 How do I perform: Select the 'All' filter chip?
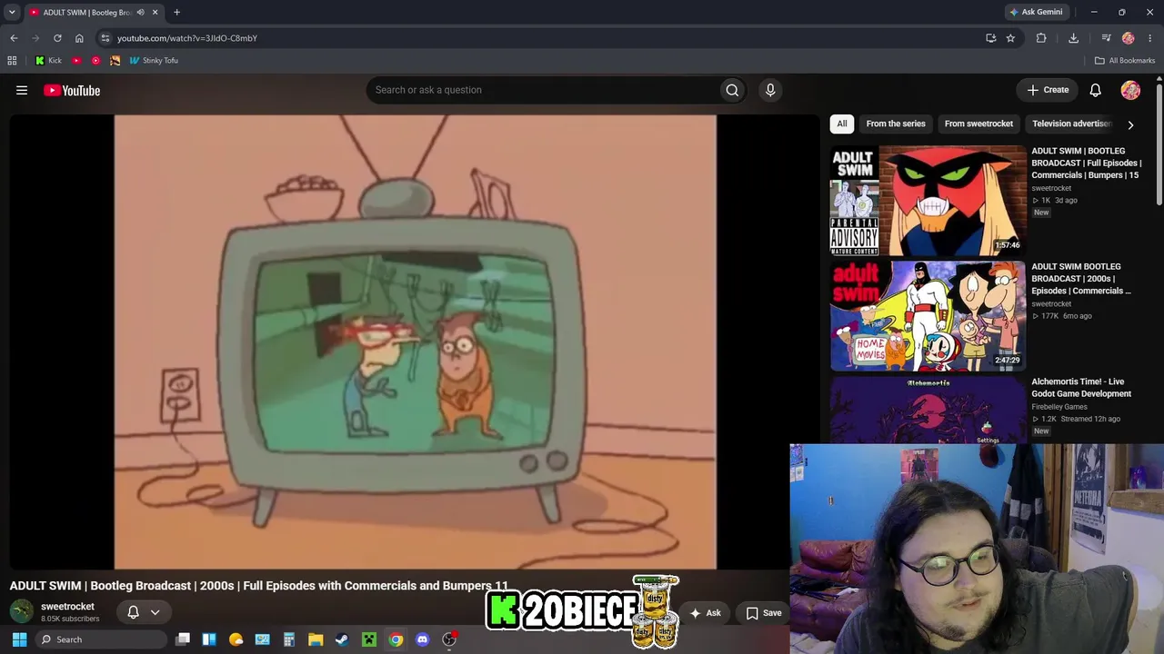coord(842,124)
